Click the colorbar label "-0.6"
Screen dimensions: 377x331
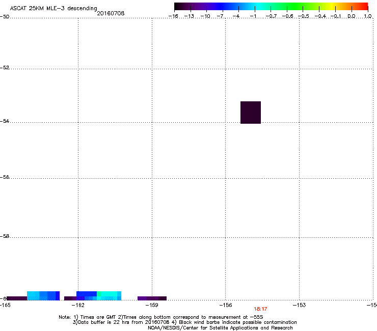click(x=287, y=16)
